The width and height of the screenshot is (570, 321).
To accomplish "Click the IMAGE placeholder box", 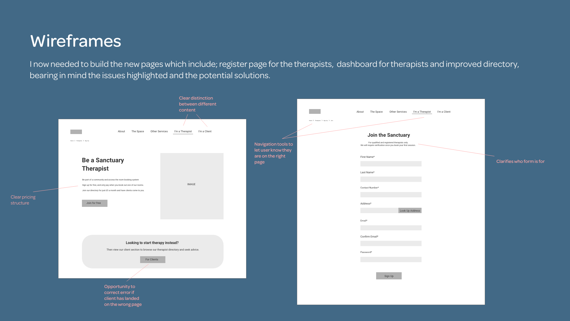I will 191,186.
